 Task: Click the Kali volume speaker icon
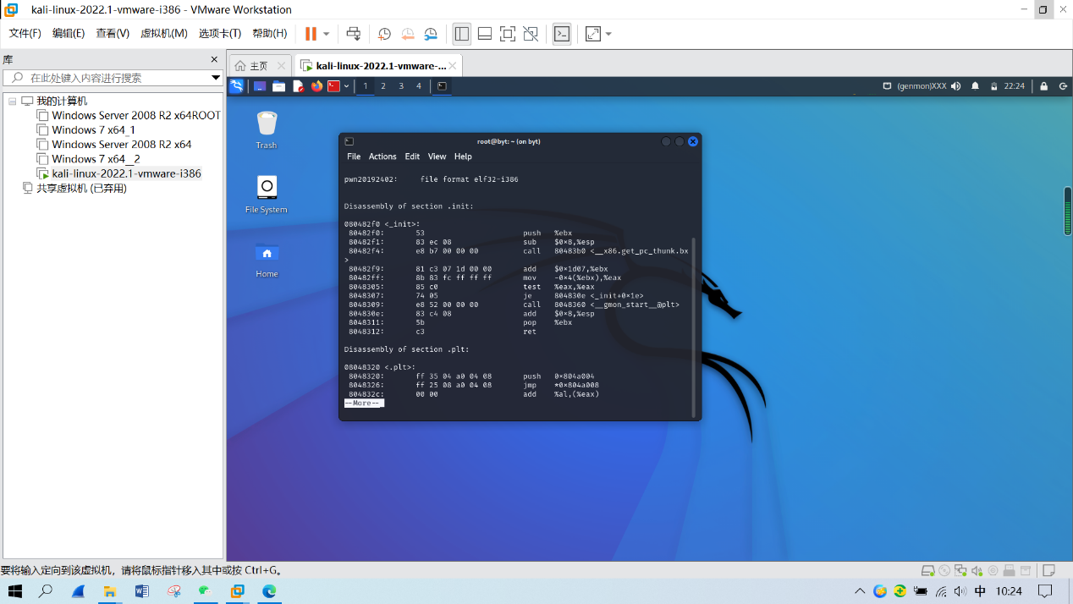[956, 86]
